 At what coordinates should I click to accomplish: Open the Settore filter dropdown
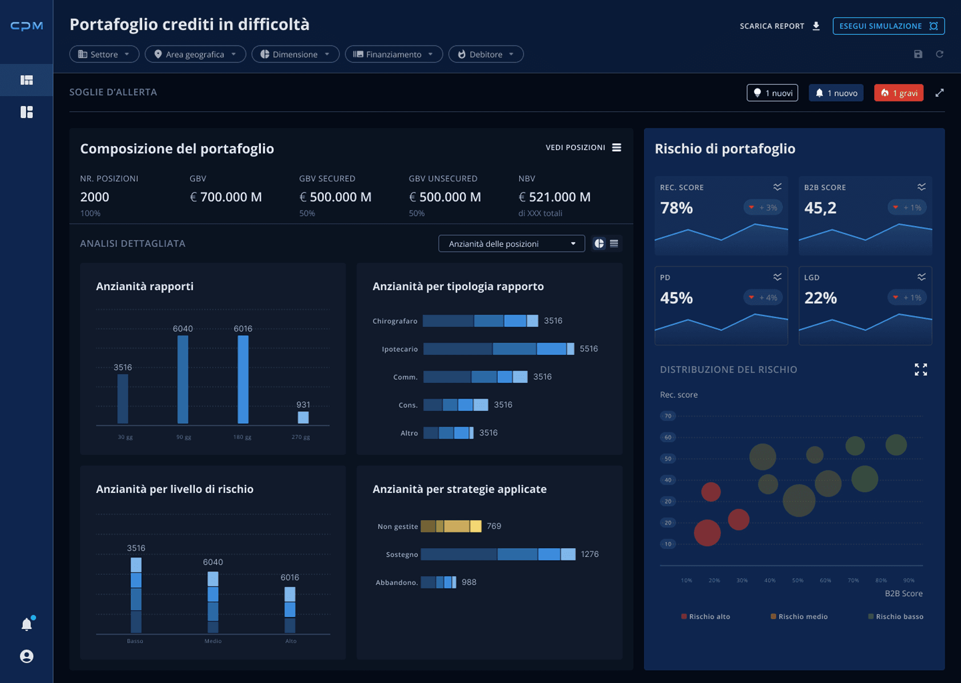pyautogui.click(x=104, y=54)
